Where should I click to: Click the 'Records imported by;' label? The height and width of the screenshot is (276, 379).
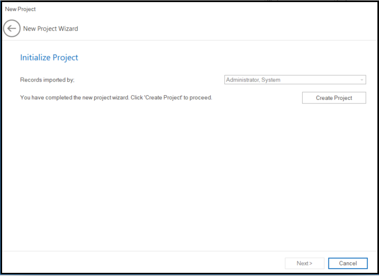coord(47,80)
